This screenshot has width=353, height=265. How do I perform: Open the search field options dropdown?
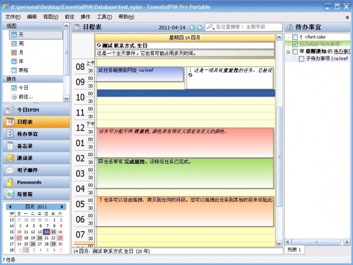pyautogui.click(x=217, y=27)
